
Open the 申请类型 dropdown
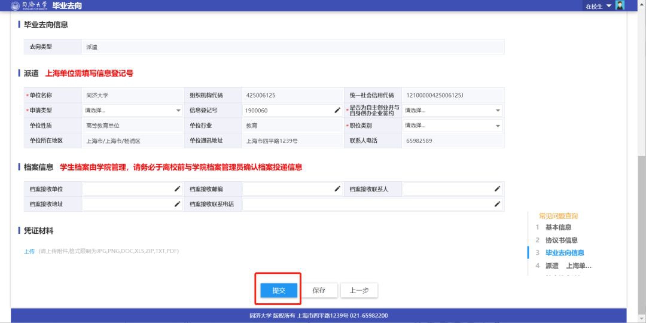click(133, 110)
